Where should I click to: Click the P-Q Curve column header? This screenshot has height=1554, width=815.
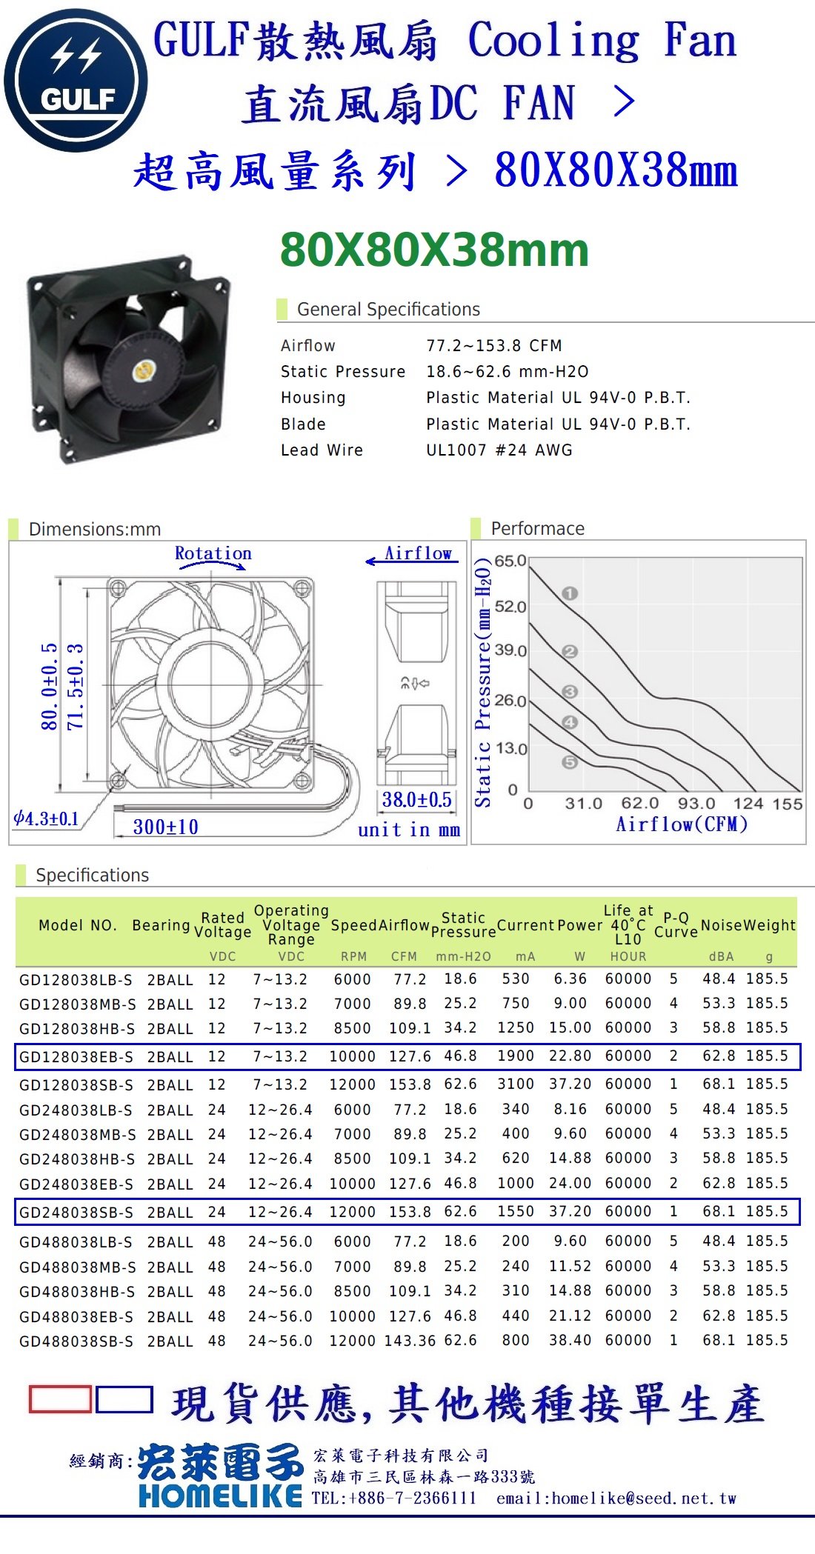[676, 924]
